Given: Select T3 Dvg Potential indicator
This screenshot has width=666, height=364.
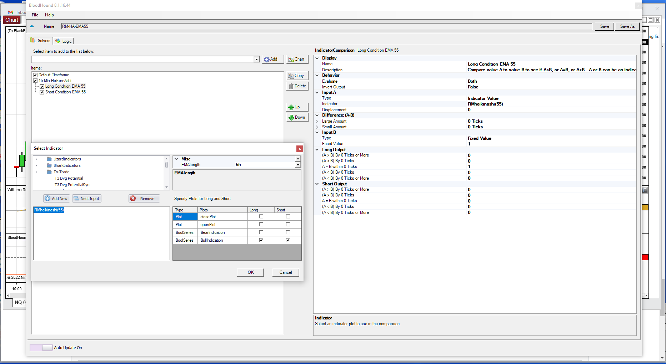Looking at the screenshot, I should [69, 178].
